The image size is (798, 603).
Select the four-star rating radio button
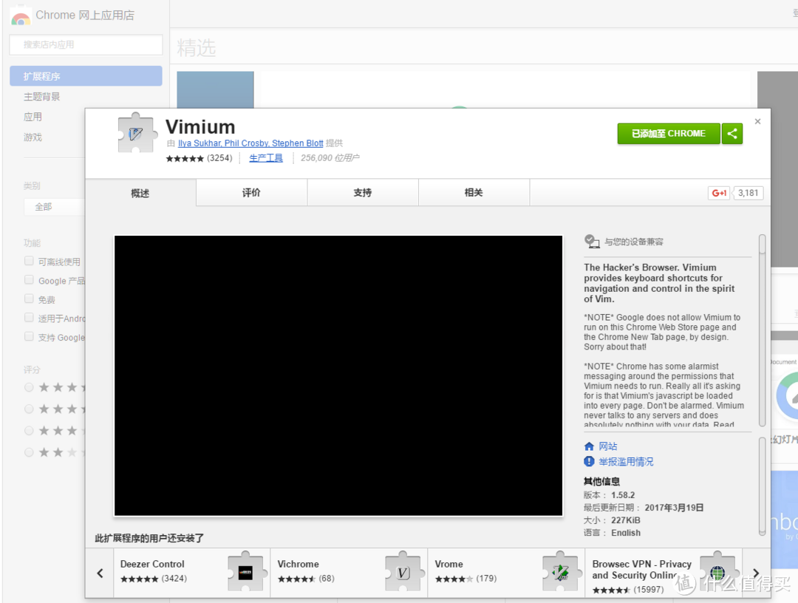[x=28, y=409]
